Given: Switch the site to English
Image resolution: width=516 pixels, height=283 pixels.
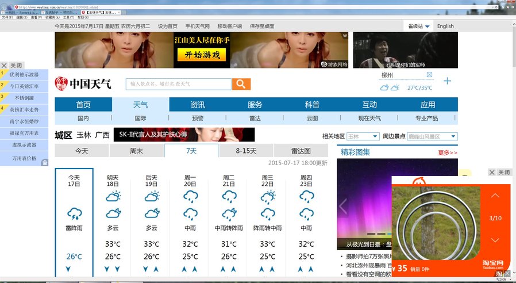Looking at the screenshot, I should (x=445, y=26).
